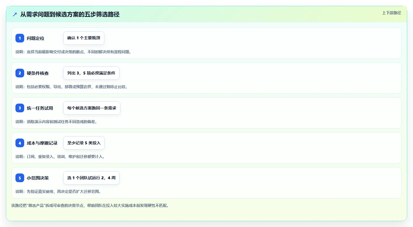Click the 上下游路径 label in header
Screen dimensions: 413x227
391,13
